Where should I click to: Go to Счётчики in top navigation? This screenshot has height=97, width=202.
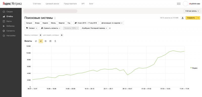(37, 4)
